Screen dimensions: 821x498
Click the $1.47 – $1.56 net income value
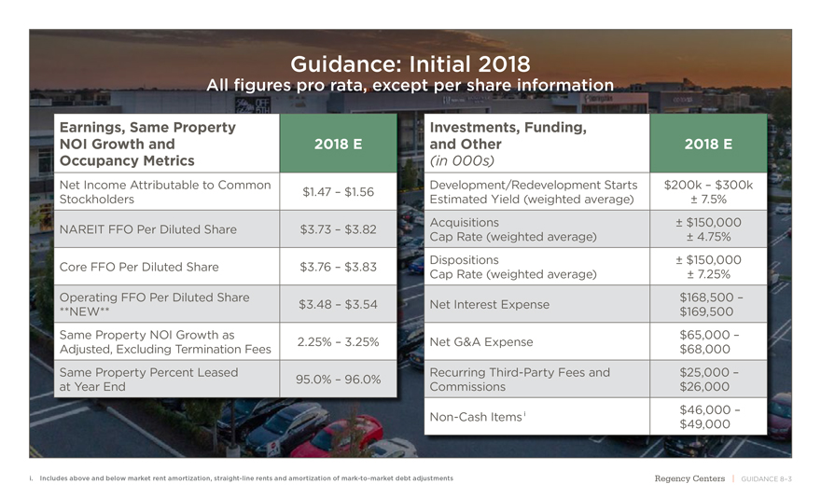click(x=338, y=192)
